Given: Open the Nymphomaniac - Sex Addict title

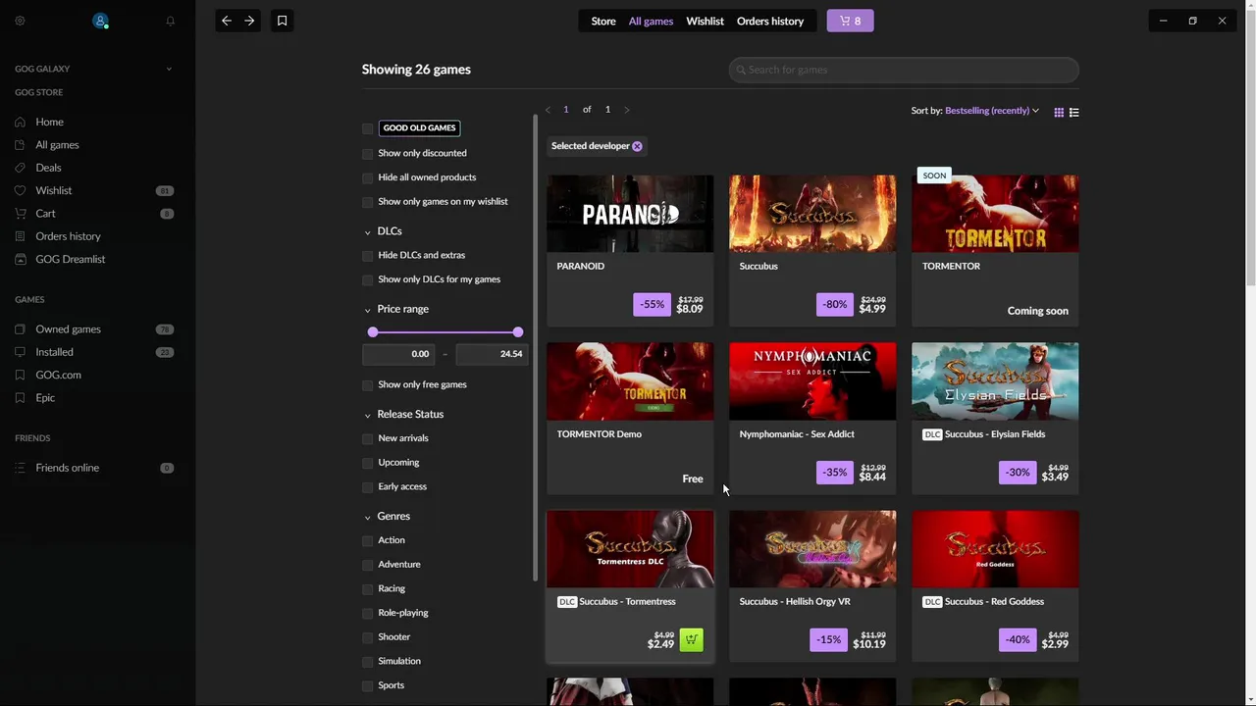Looking at the screenshot, I should click(797, 433).
